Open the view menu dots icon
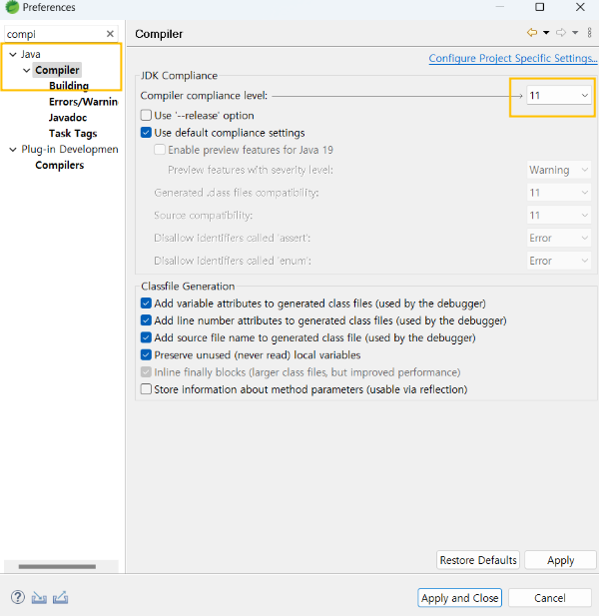599x616 pixels. tap(590, 33)
